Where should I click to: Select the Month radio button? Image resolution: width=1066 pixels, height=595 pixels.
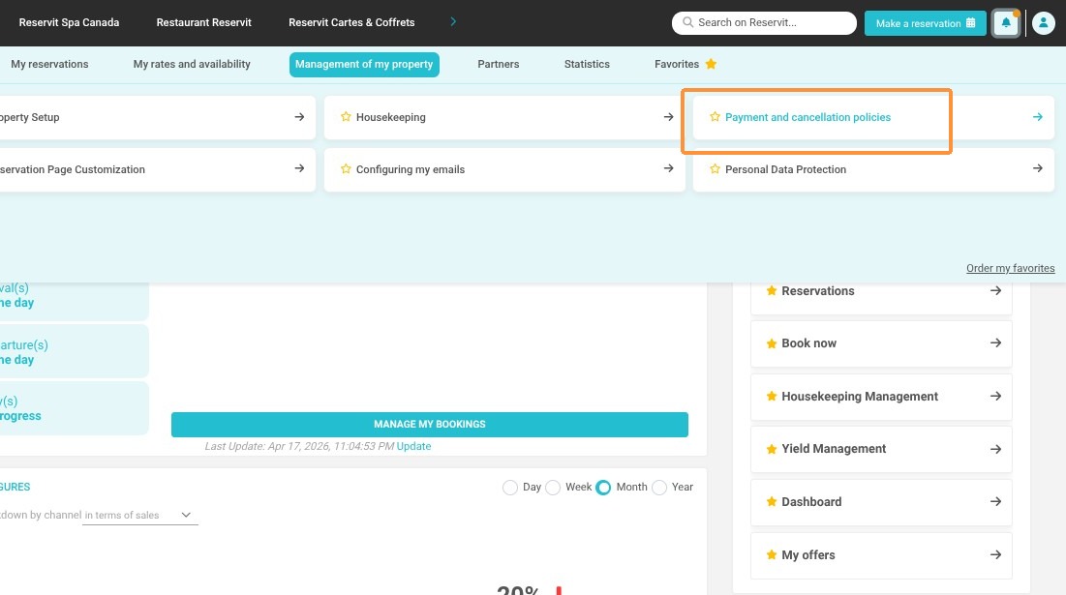click(x=603, y=488)
